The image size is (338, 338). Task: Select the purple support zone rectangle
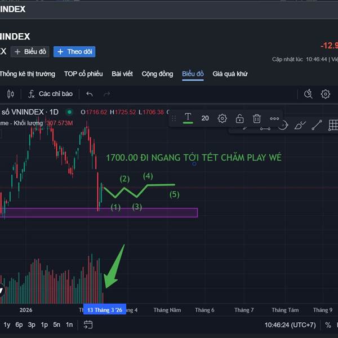click(99, 212)
